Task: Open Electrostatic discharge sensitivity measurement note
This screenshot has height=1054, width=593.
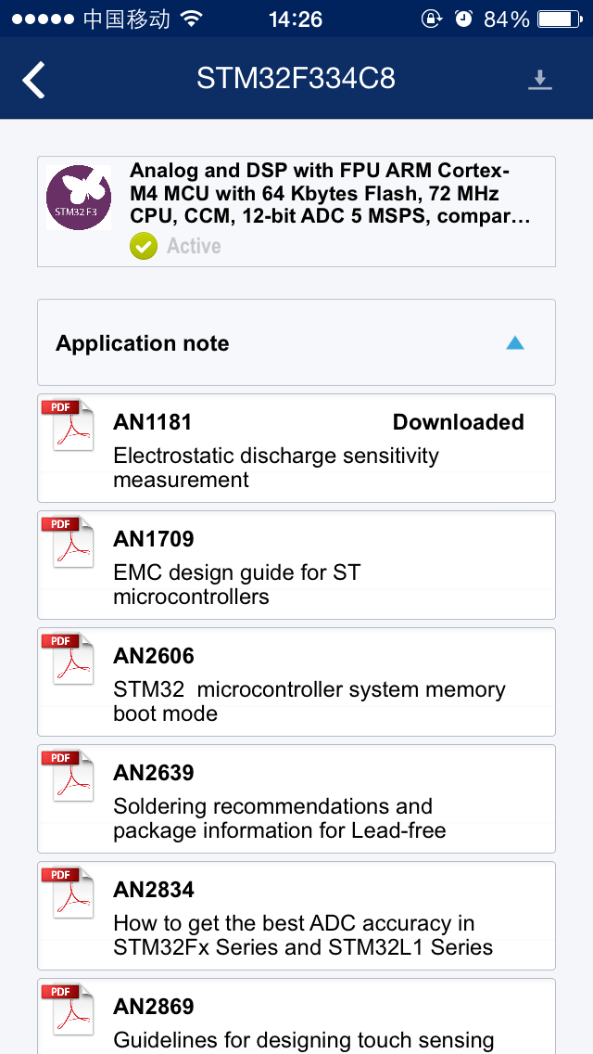Action: point(276,468)
